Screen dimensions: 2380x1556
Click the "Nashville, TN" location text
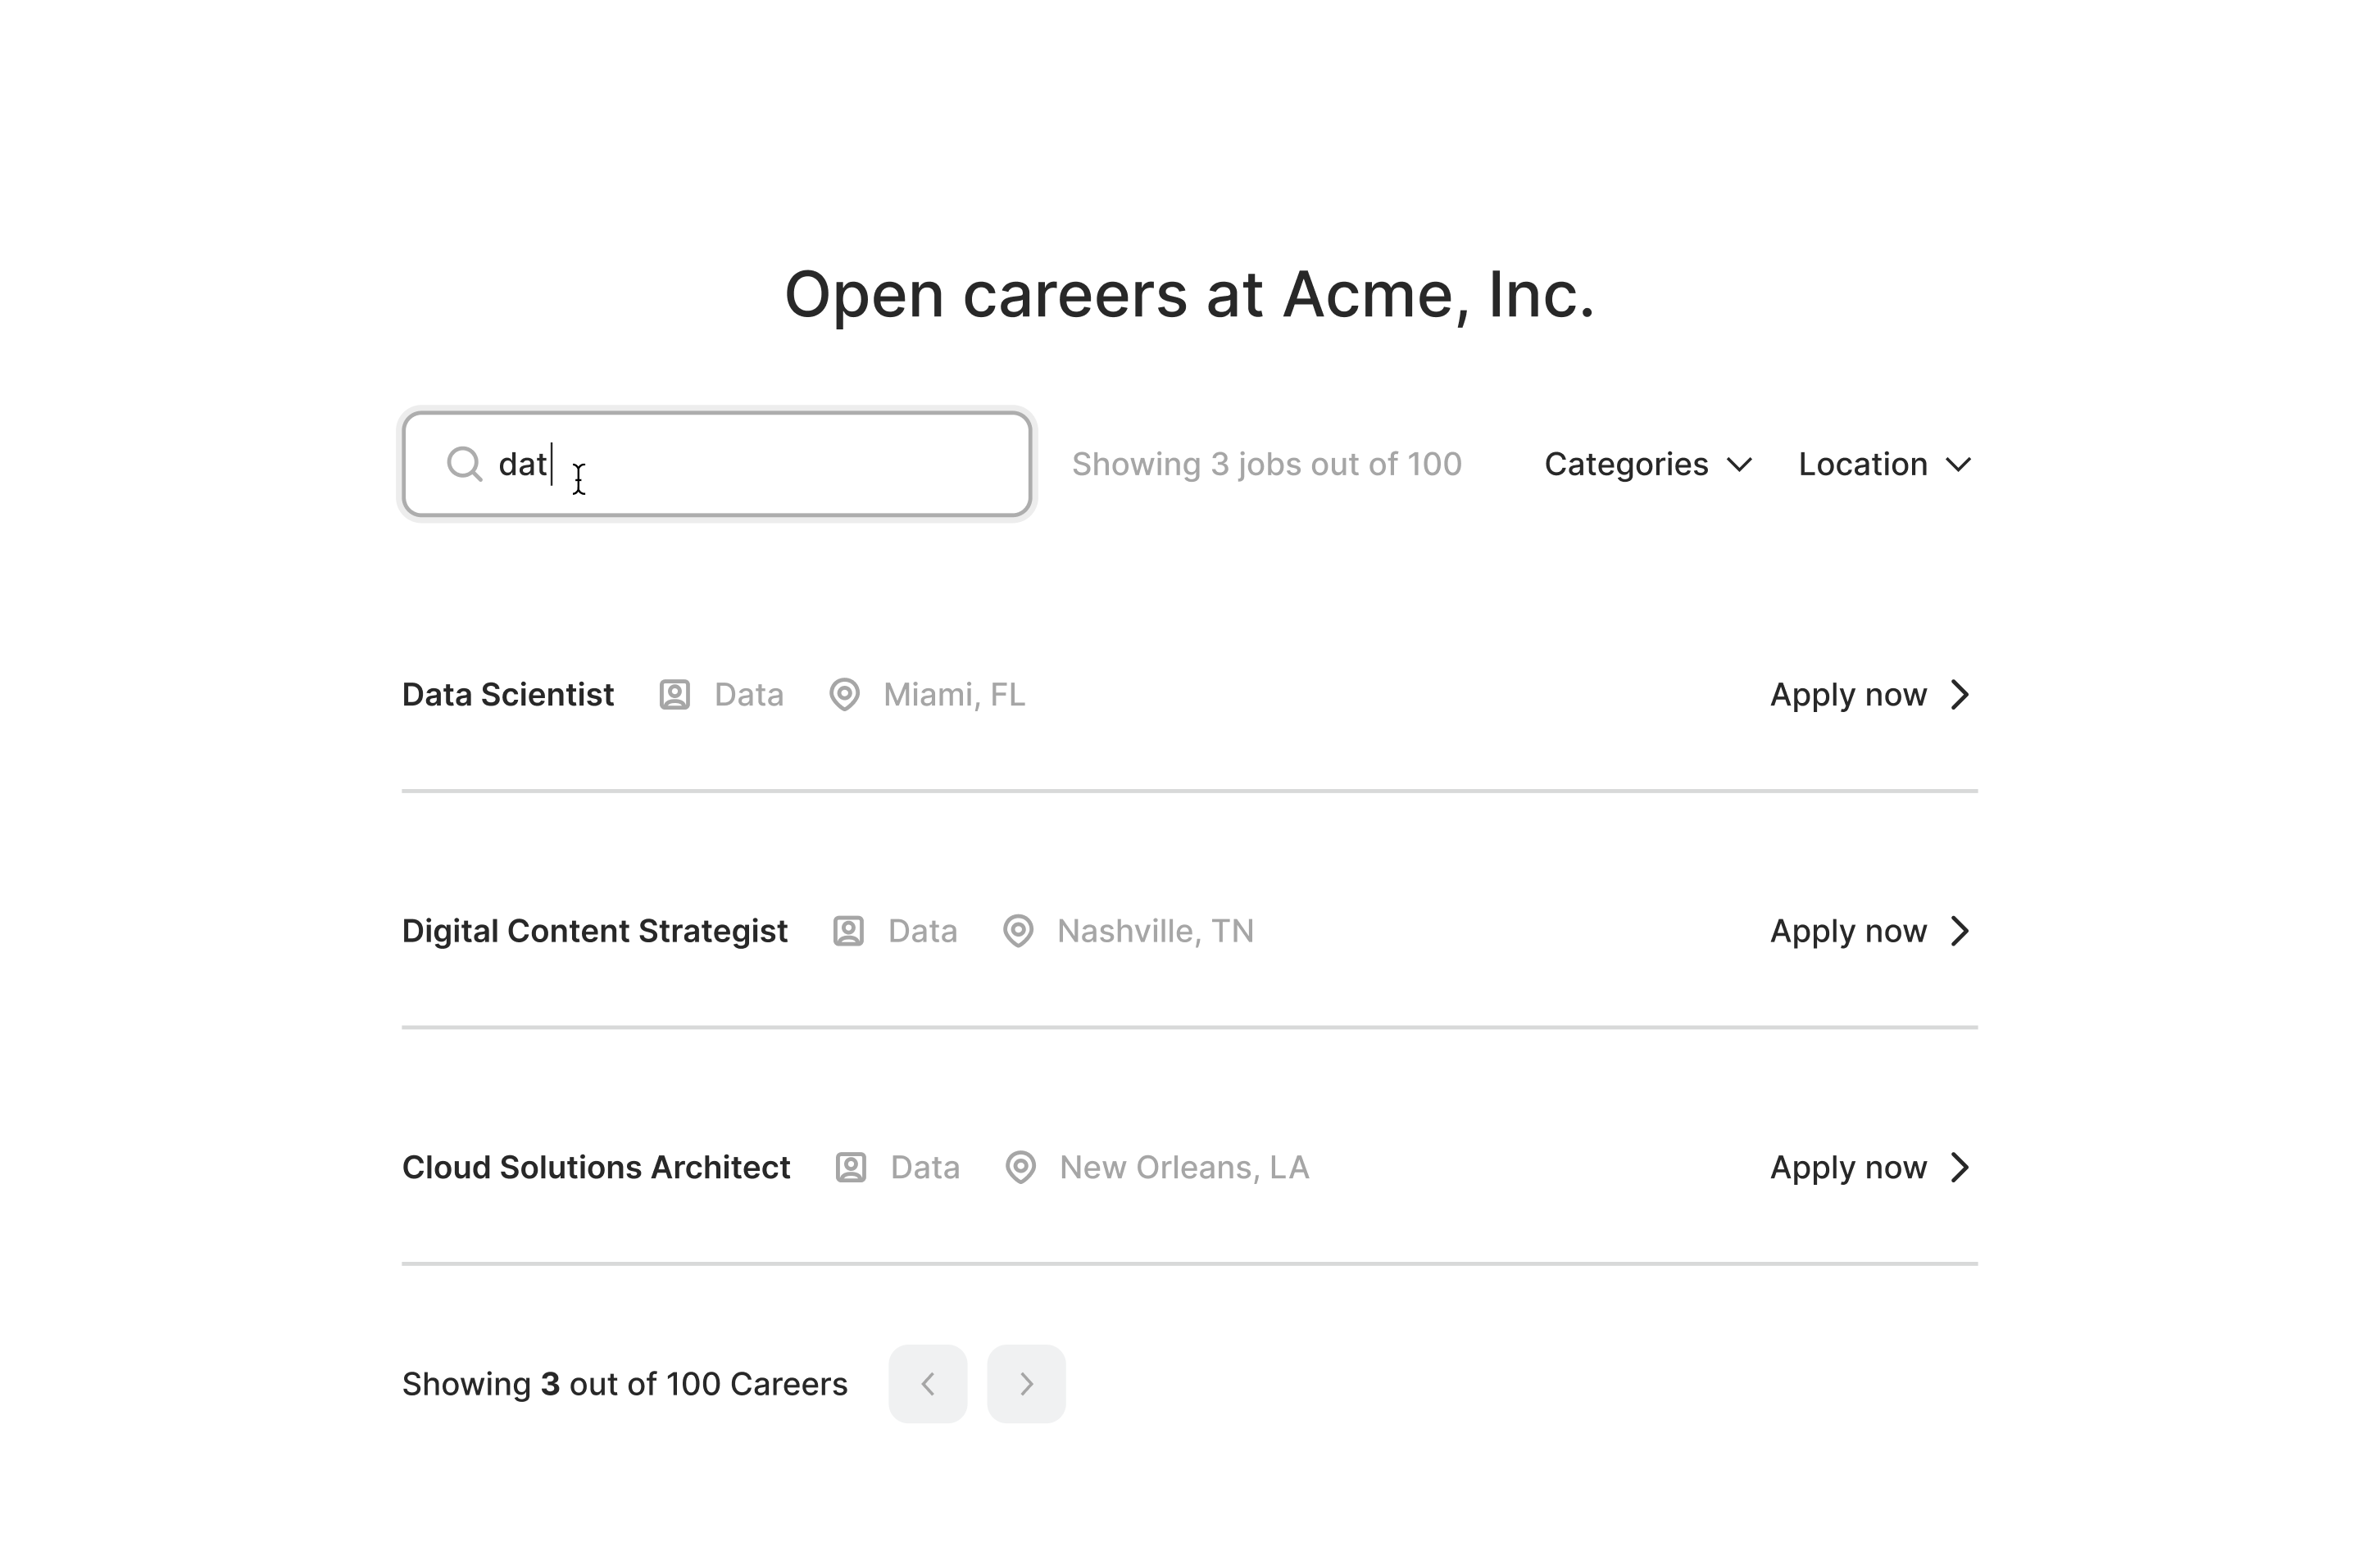[x=1155, y=931]
